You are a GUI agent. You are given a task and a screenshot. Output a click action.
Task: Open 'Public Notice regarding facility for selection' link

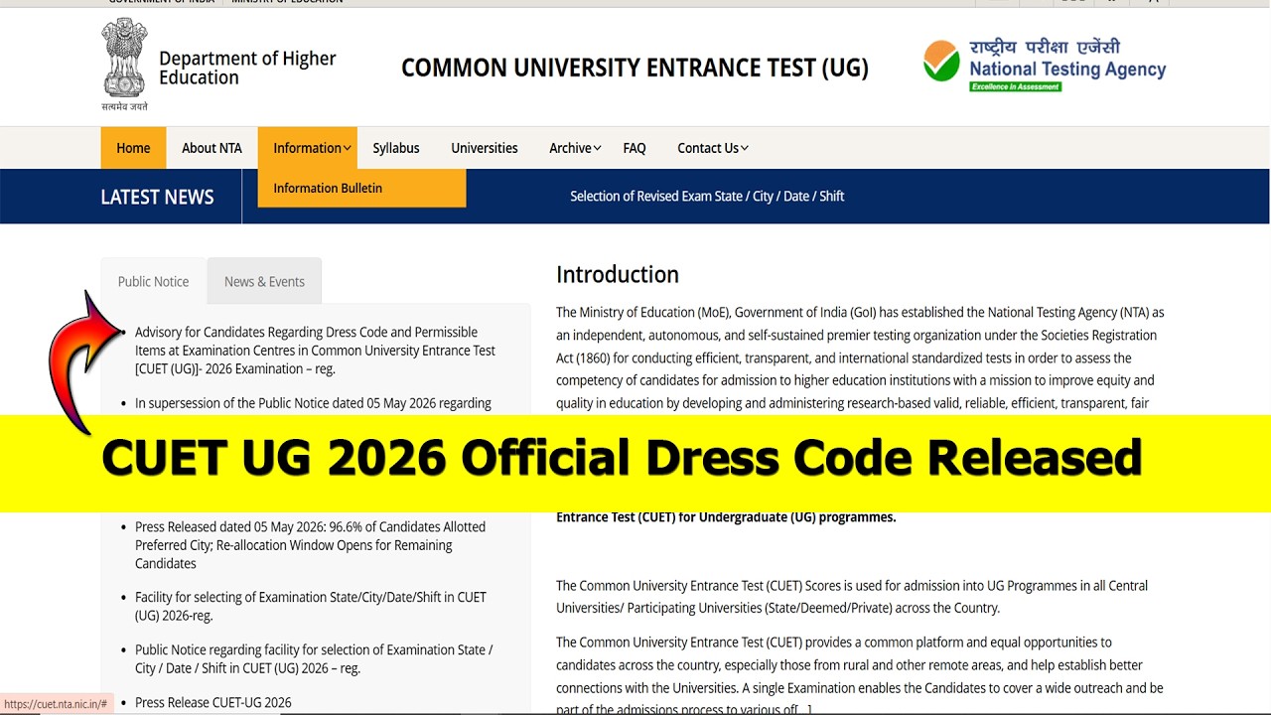click(x=314, y=658)
